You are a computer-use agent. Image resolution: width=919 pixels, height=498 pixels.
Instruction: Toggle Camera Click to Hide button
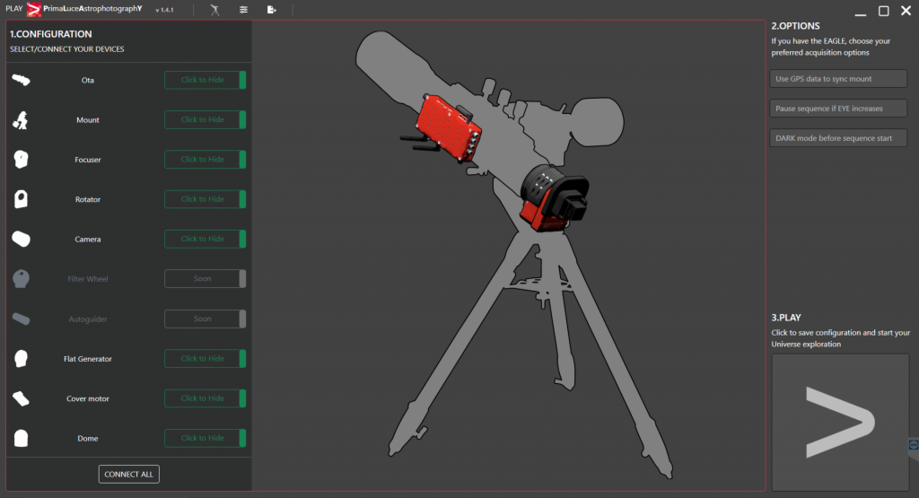click(206, 239)
